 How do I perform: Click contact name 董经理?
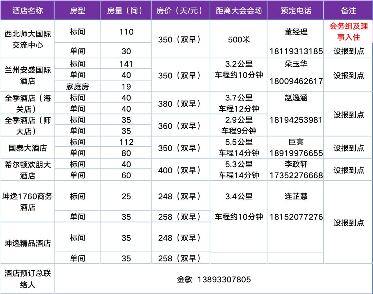pos(296,32)
